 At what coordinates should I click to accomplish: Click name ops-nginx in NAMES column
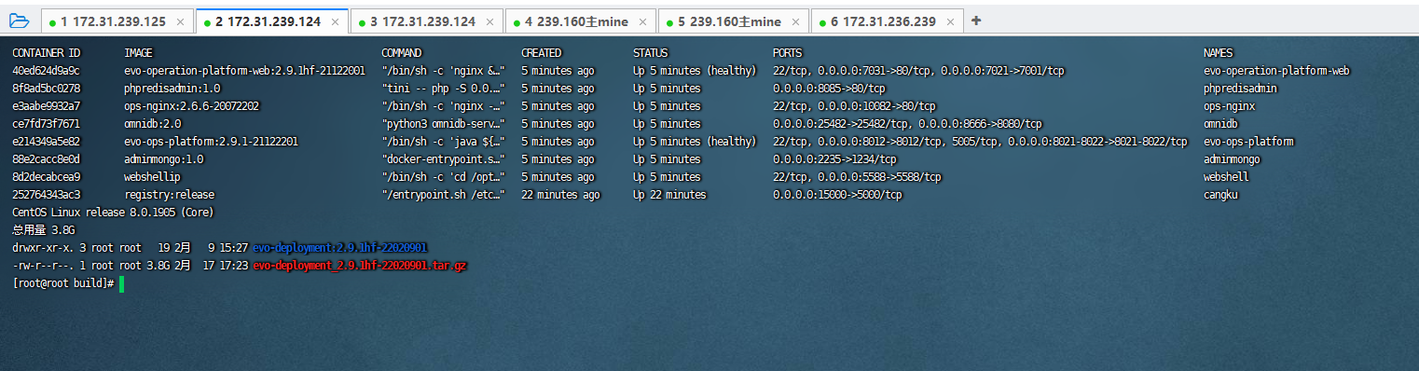[1230, 106]
